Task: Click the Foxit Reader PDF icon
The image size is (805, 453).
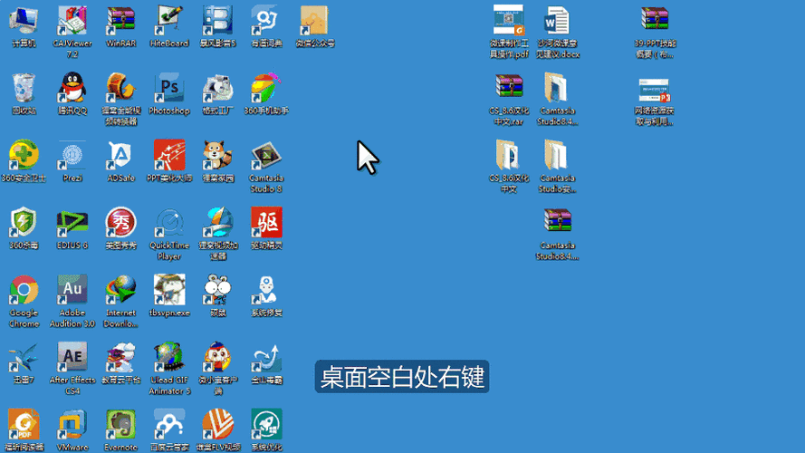Action: tap(24, 424)
